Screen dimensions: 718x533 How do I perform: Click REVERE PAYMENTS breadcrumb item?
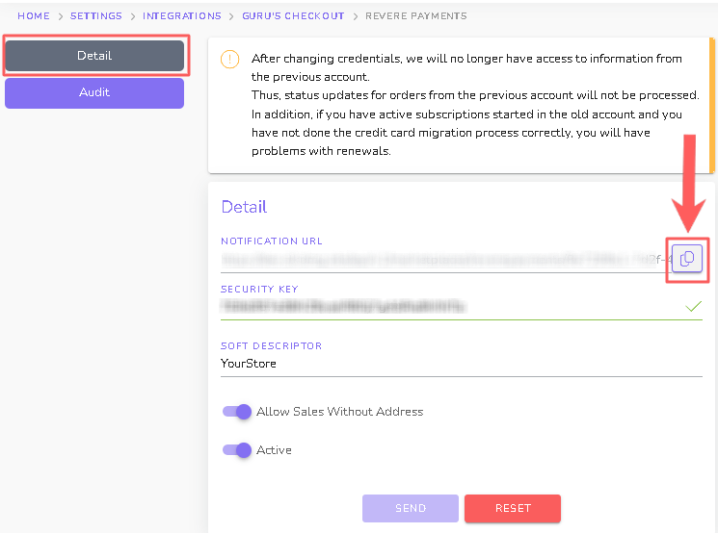click(416, 16)
